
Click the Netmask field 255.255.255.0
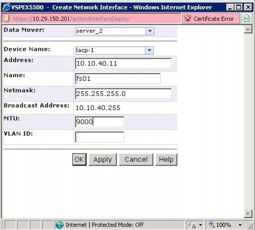[x=123, y=94]
